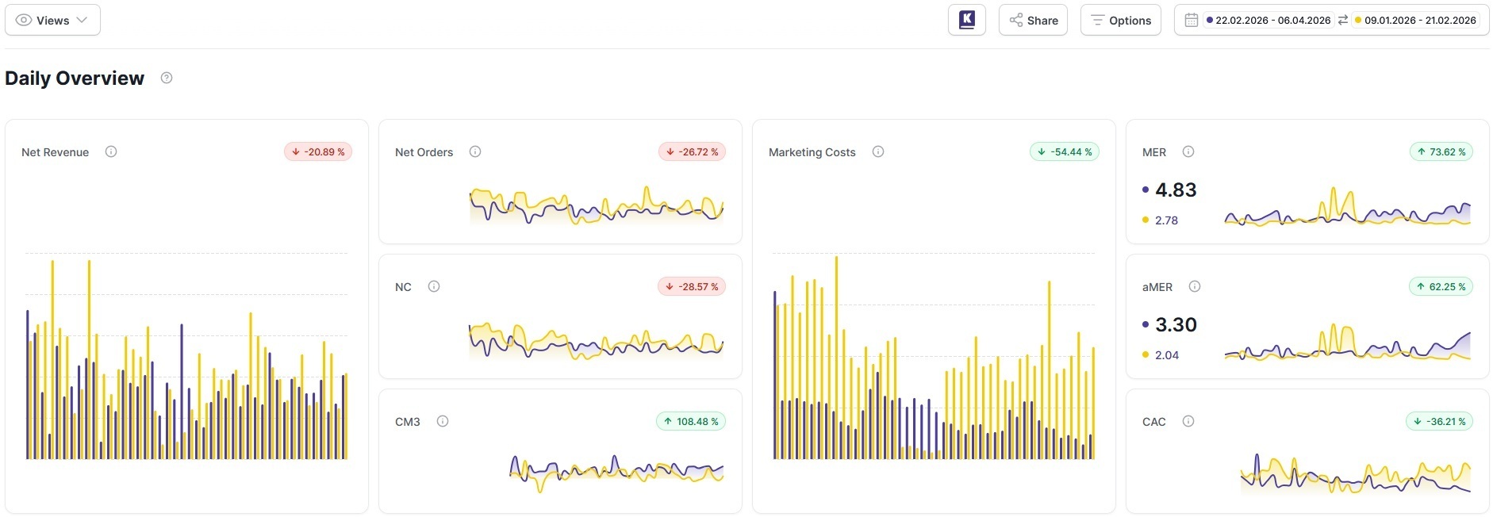This screenshot has width=1493, height=517.
Task: Swap the compared date ranges using arrows icon
Action: coord(1343,20)
